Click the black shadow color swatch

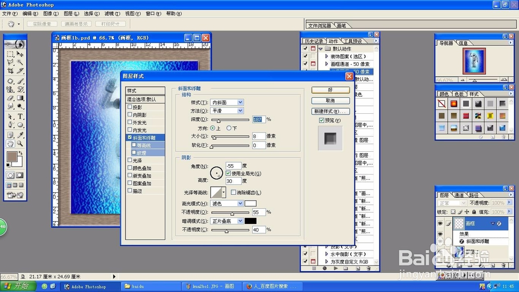pos(251,221)
